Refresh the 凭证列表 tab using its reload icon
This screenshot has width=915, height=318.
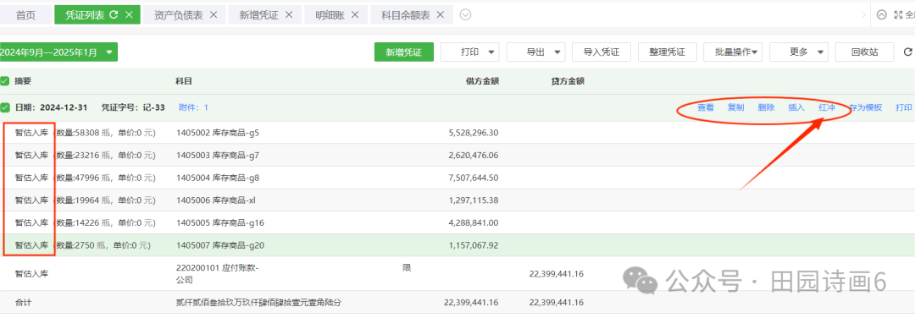click(x=114, y=15)
